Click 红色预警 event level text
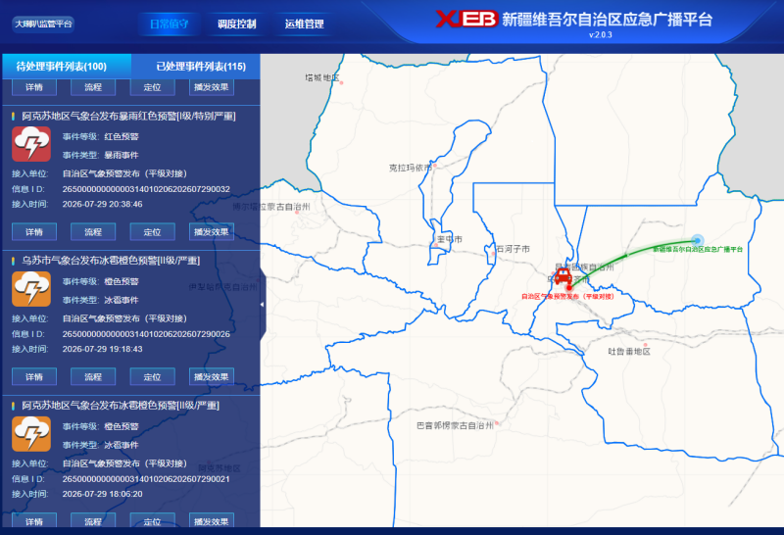784x535 pixels. coord(122,136)
